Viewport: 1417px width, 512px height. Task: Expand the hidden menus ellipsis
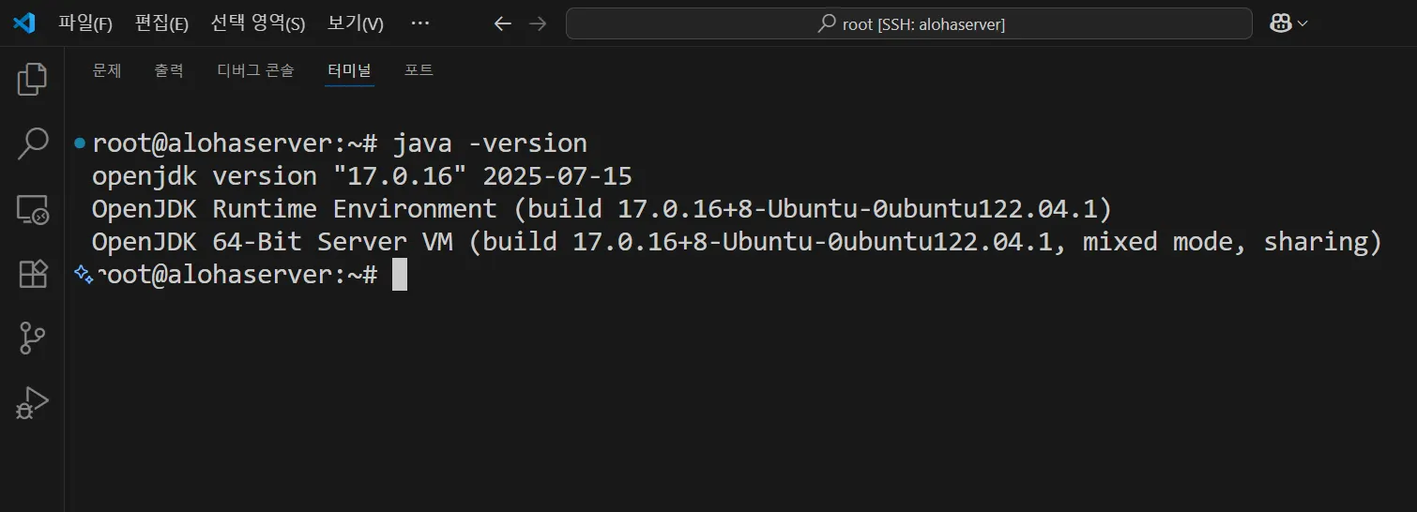tap(420, 23)
